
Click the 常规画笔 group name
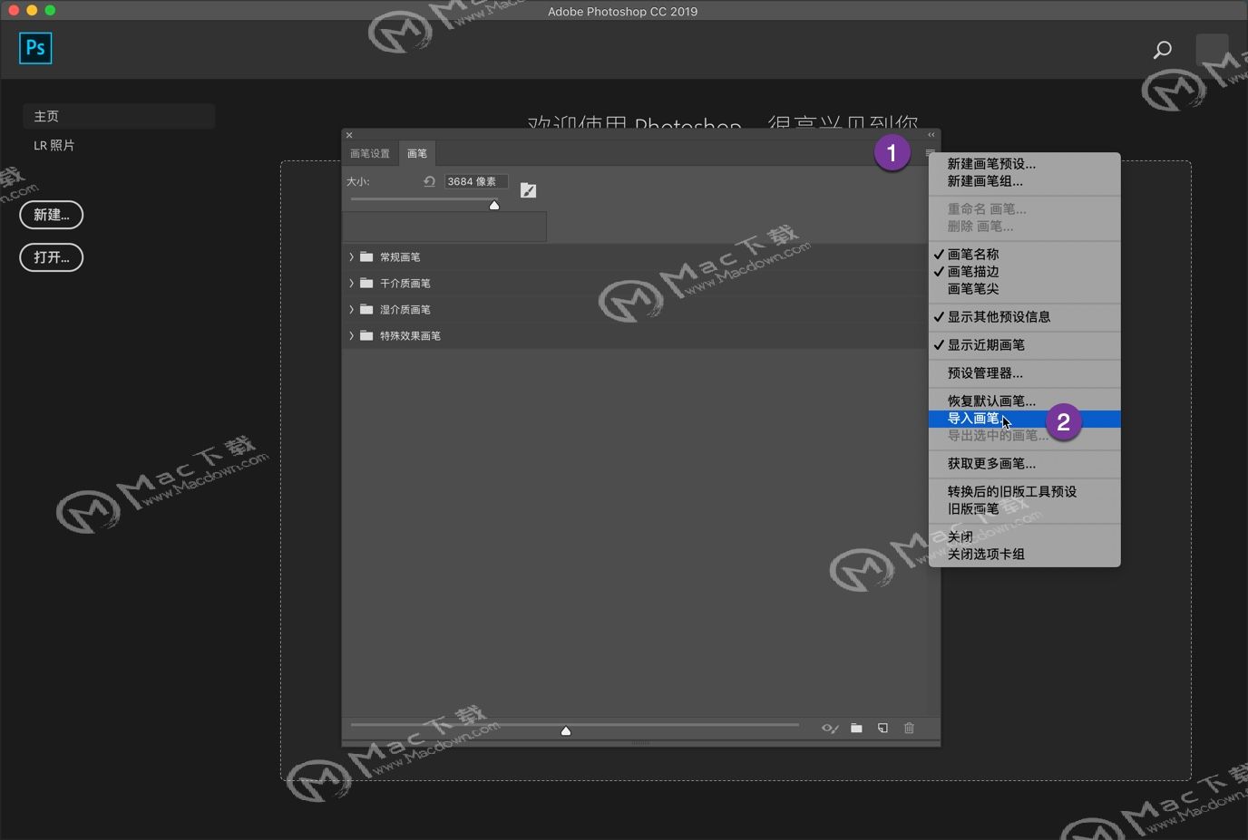(x=400, y=257)
